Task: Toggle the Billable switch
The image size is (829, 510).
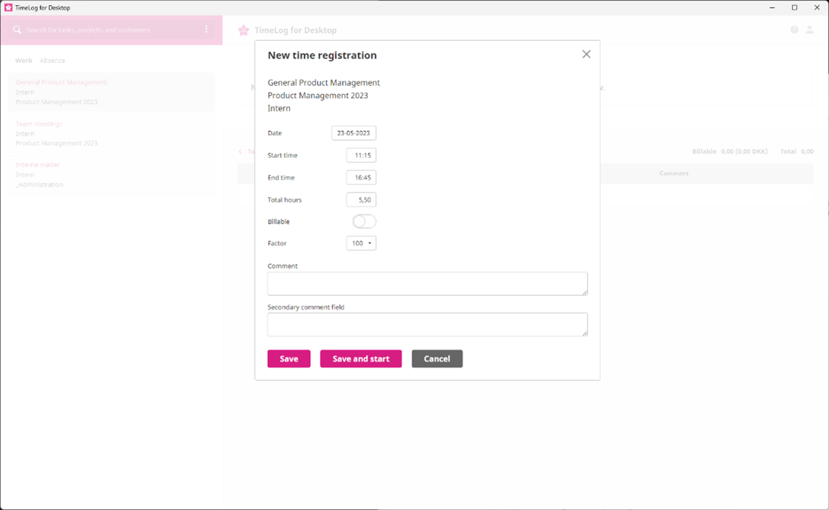Action: (x=364, y=221)
